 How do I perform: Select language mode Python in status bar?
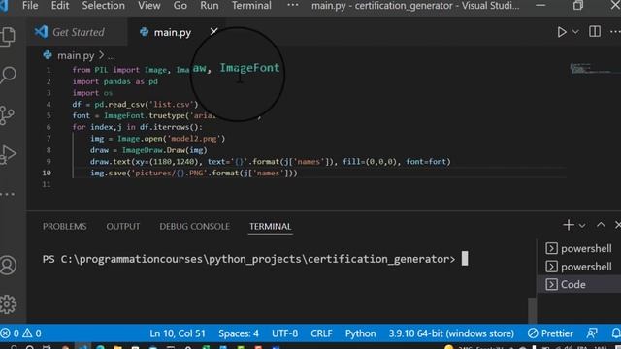[x=360, y=333]
